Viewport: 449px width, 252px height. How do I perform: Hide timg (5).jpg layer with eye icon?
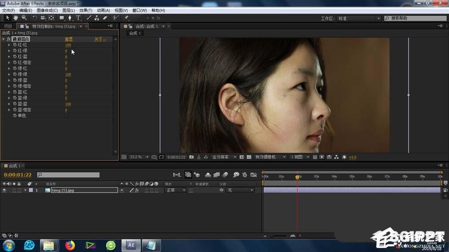tap(4, 190)
